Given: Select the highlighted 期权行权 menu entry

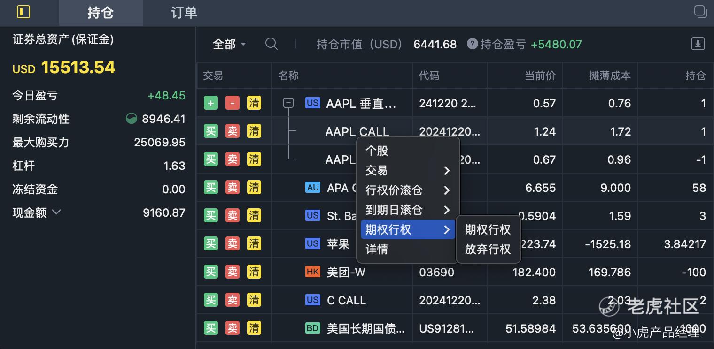Looking at the screenshot, I should pyautogui.click(x=408, y=230).
